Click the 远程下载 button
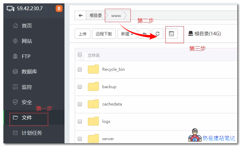Screen dimensions: 241x147 [104, 34]
